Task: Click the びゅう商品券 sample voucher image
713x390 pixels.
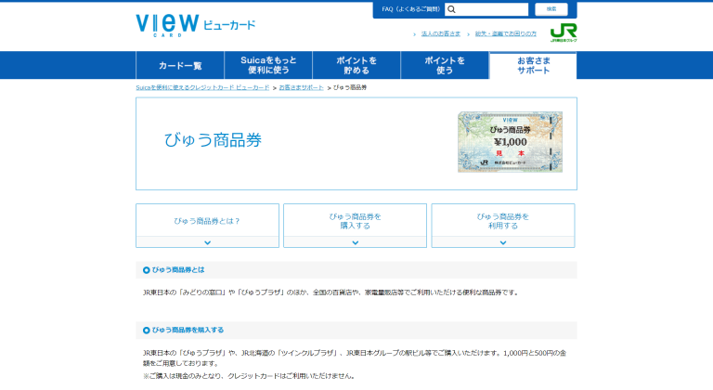Action: (x=510, y=142)
